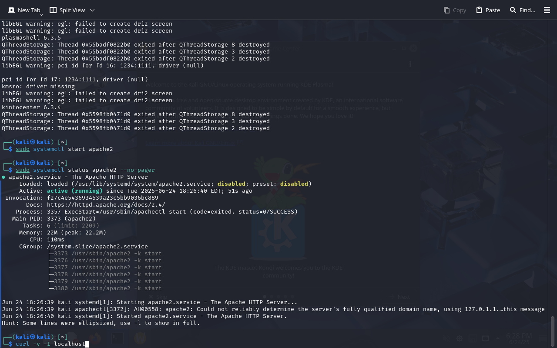Image resolution: width=557 pixels, height=348 pixels.
Task: Click the Skip button in Welcome Center
Action: click(158, 297)
